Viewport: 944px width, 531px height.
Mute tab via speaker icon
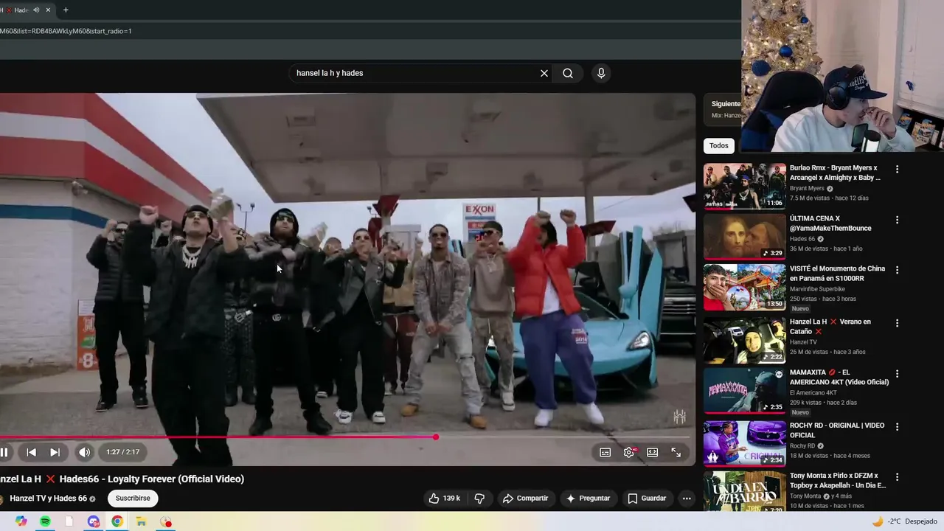[36, 10]
